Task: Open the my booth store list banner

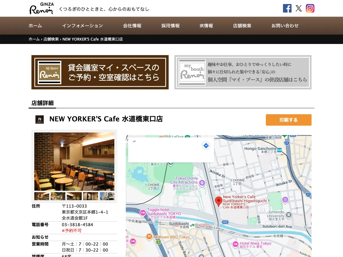Action: click(x=243, y=72)
